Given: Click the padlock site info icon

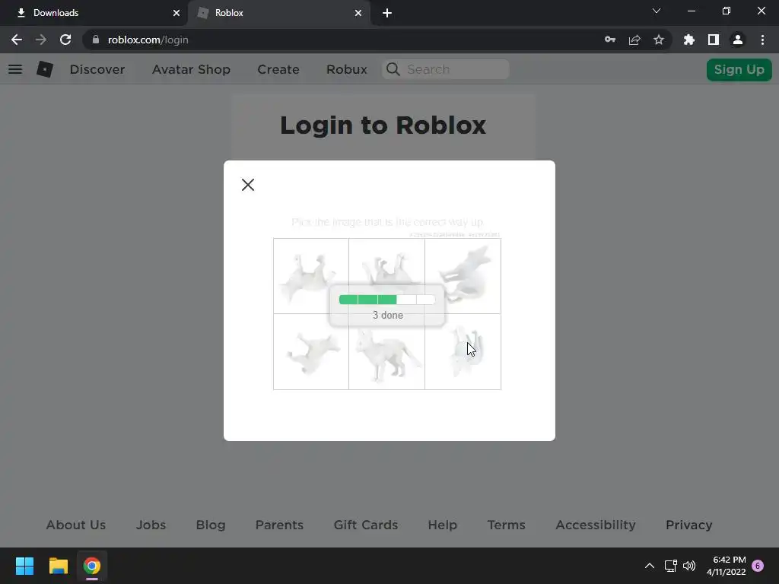Looking at the screenshot, I should click(x=96, y=40).
